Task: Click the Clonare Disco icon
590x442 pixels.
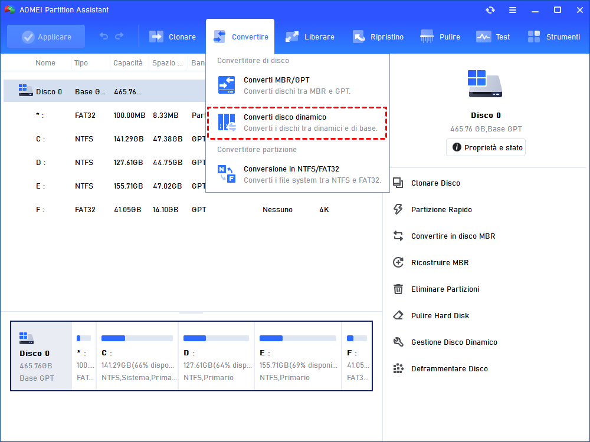Action: point(398,183)
